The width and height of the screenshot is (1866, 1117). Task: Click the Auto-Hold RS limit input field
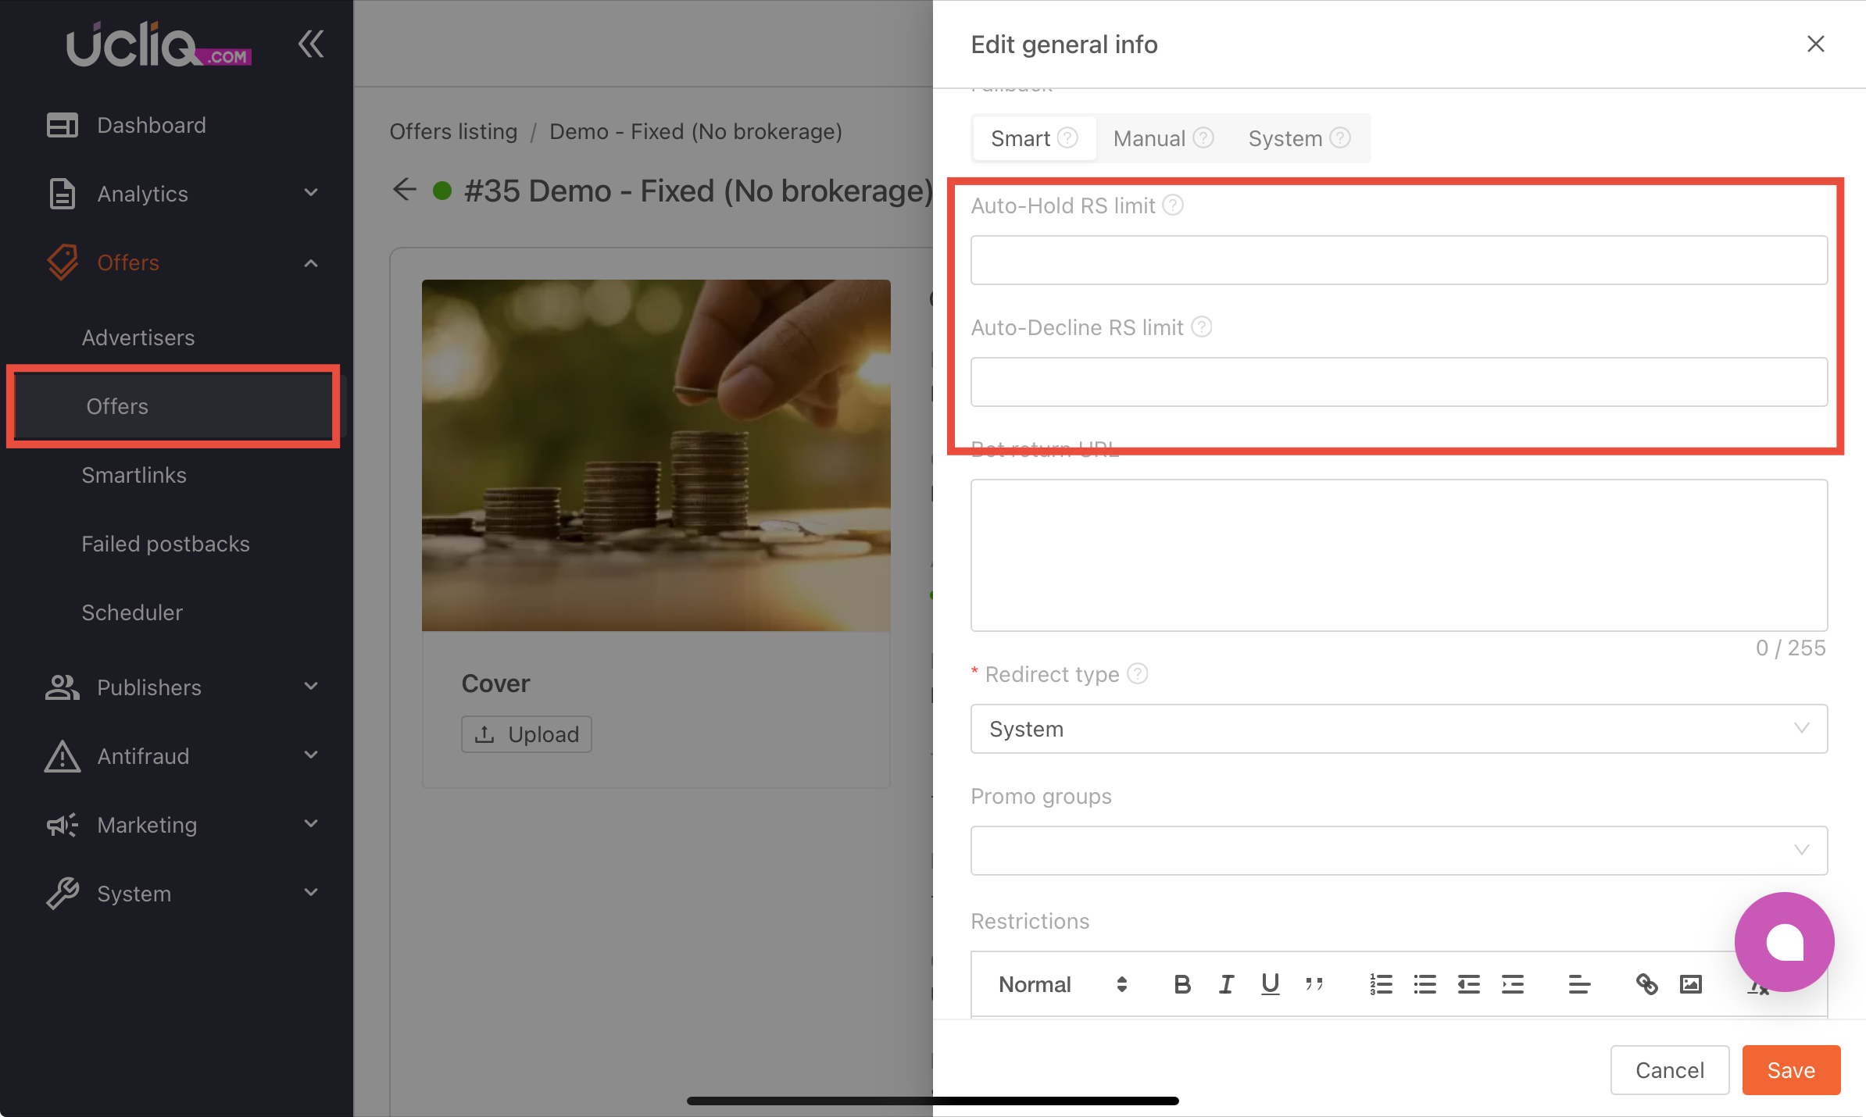[1399, 260]
